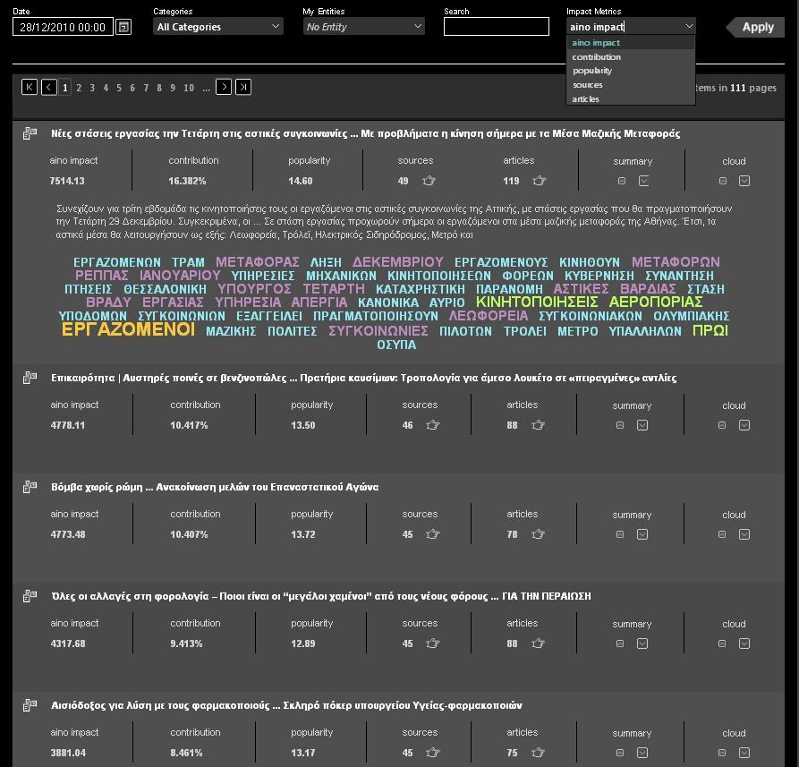Click articles hand icon next to 119

point(540,181)
